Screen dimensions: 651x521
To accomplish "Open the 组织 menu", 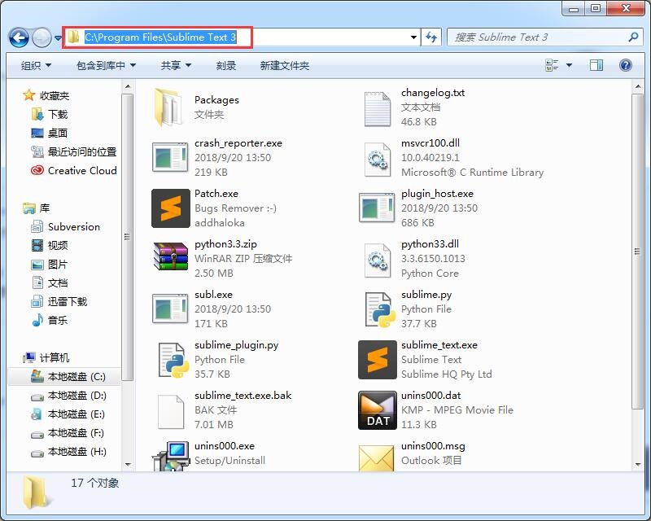I will [x=36, y=66].
